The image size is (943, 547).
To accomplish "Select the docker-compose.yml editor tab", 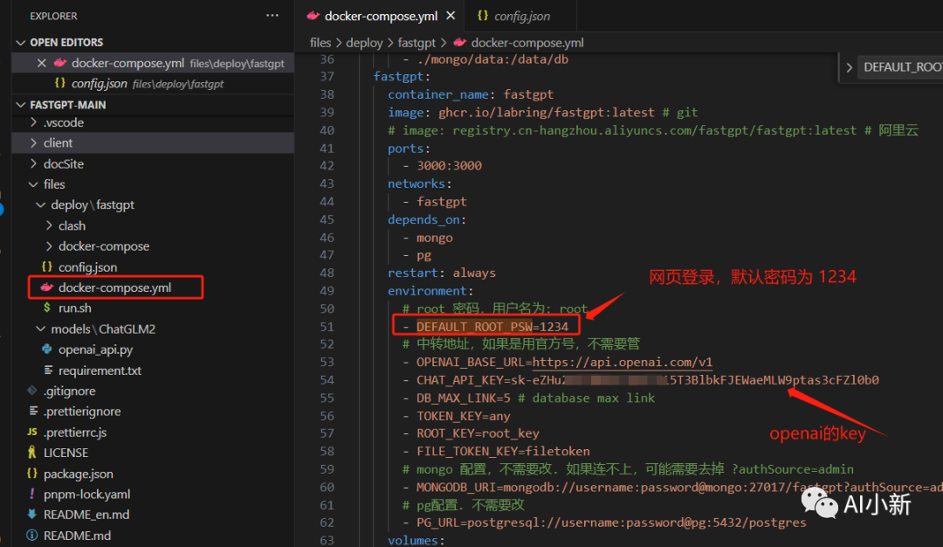I will click(x=381, y=17).
